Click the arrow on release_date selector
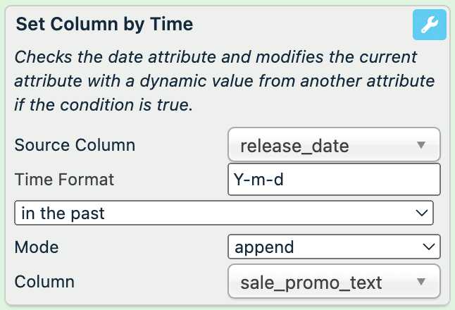Viewport: 455px width, 310px height. click(421, 146)
